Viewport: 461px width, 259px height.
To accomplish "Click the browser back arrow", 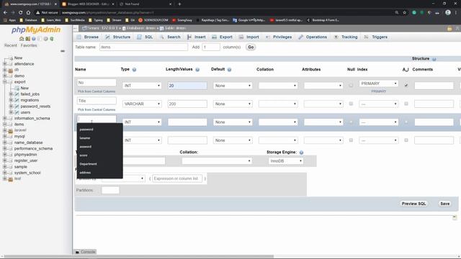I will point(5,13).
